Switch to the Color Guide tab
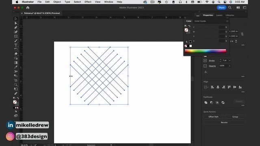Viewport: 260px width, 146px height. 200,21
